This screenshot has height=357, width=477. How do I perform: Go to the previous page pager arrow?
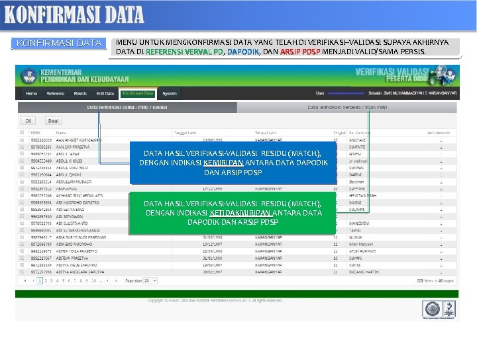[33, 281]
